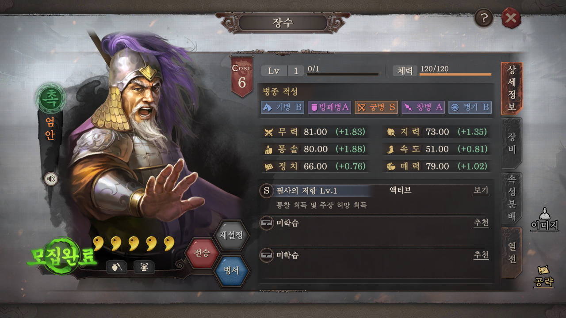Close the 장수 panel with red X
The width and height of the screenshot is (566, 318).
[x=511, y=18]
